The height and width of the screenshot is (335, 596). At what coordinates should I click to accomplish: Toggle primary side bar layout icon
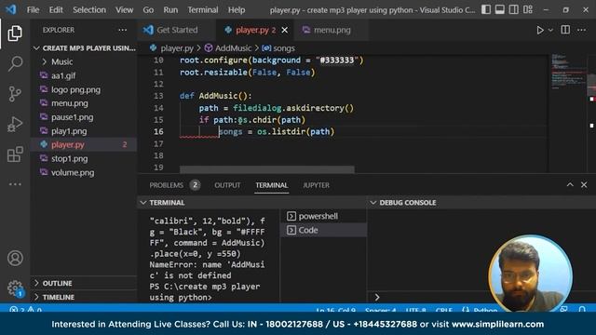[x=486, y=9]
